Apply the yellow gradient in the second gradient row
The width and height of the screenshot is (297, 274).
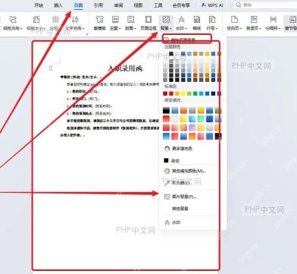183,119
